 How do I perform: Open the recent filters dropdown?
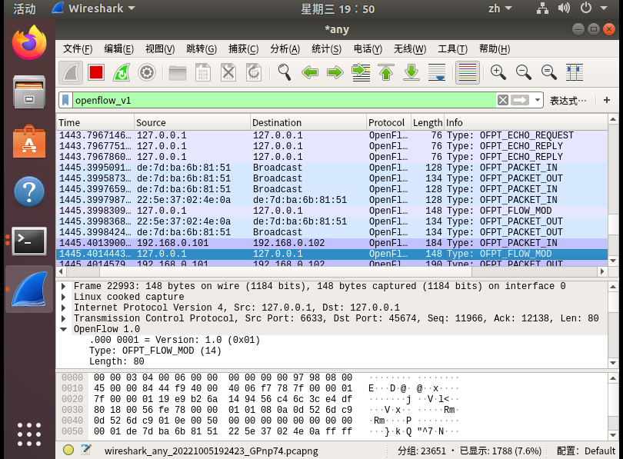click(x=538, y=100)
